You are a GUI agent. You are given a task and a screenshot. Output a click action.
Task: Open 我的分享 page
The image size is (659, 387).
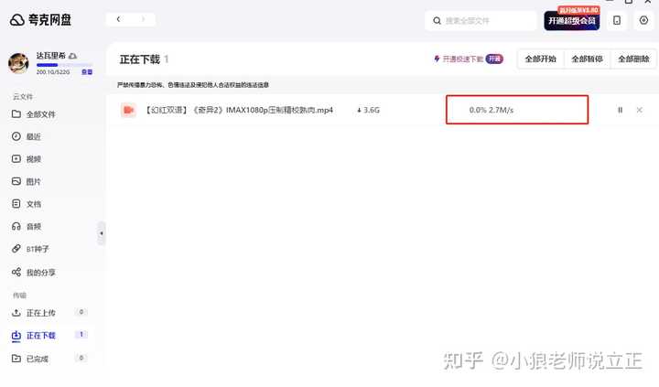coord(34,273)
